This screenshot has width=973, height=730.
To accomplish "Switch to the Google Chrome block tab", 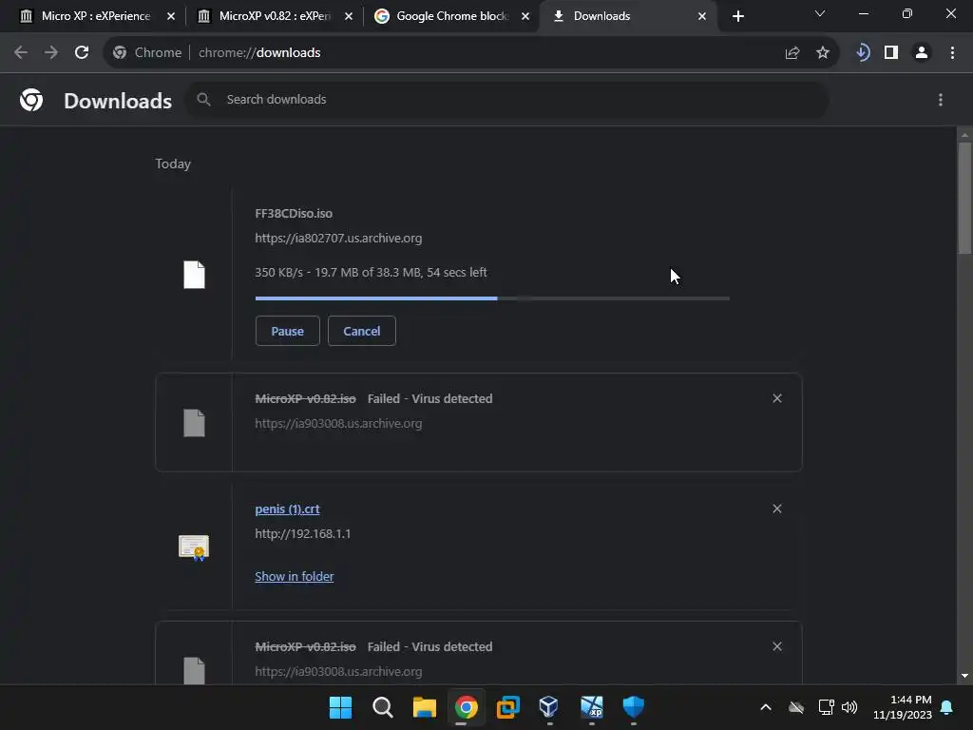I will coord(451,16).
